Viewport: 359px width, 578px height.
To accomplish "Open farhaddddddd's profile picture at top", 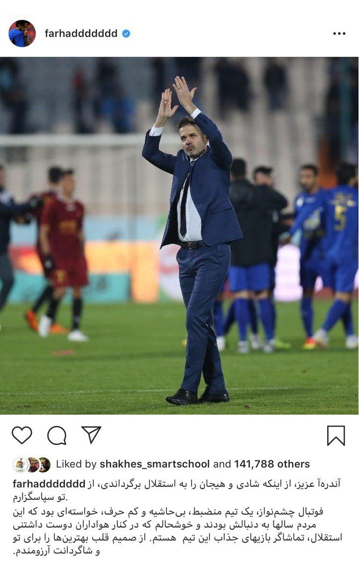I will [22, 33].
